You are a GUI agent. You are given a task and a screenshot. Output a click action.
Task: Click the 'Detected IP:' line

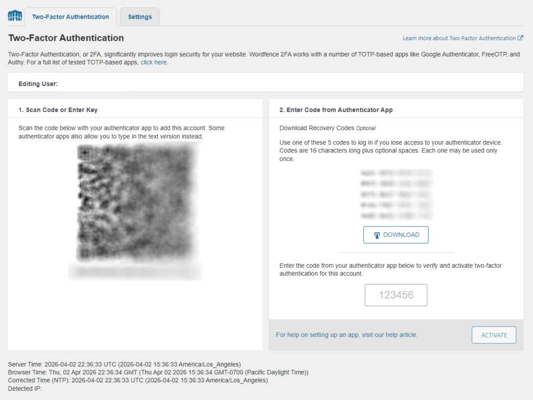tap(25, 389)
